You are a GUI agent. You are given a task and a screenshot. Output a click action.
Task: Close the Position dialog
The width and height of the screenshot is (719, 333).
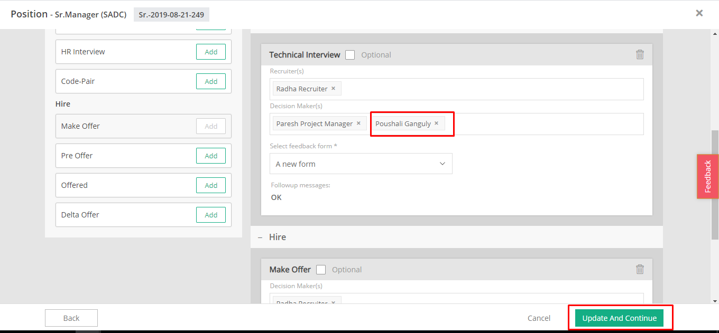[x=699, y=13]
